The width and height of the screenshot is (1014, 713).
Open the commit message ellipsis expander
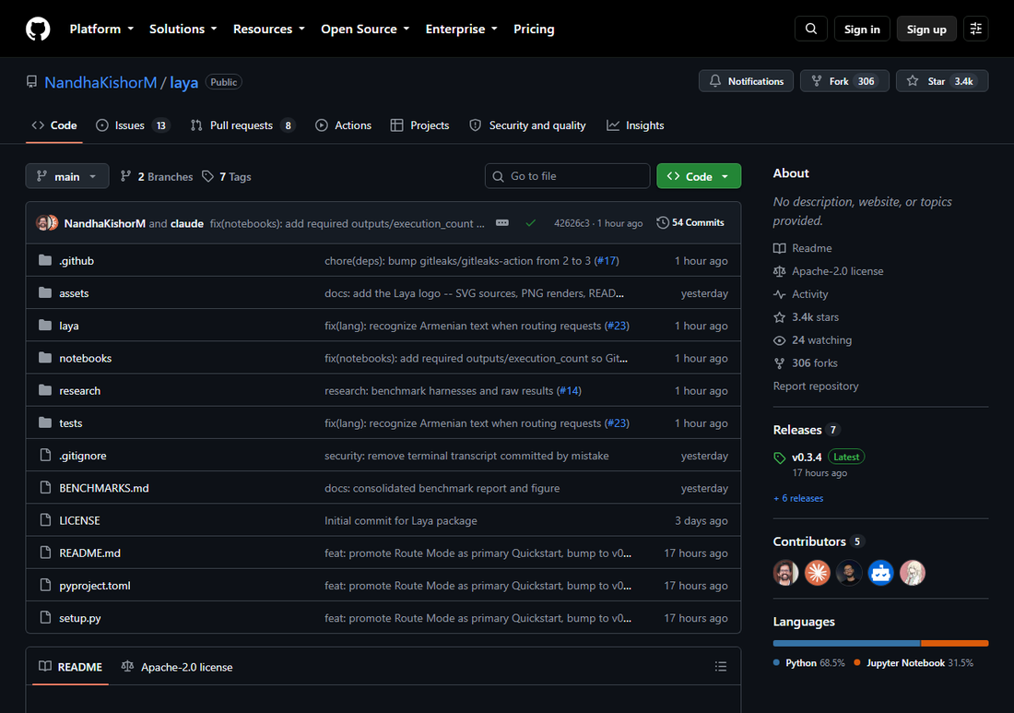[x=501, y=222]
